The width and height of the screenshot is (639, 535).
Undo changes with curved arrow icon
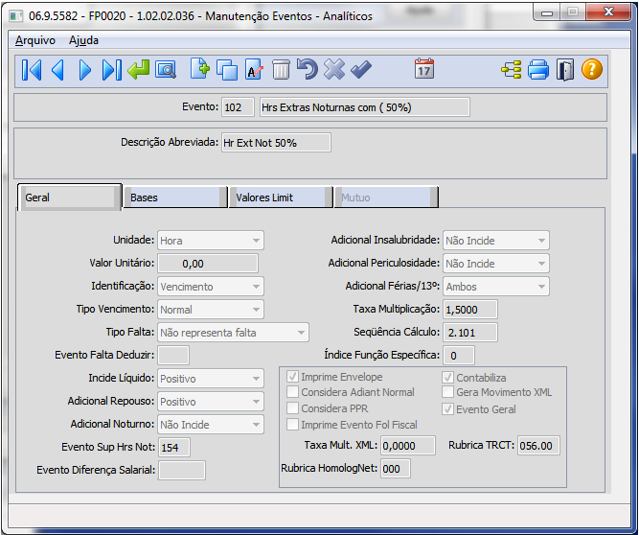(308, 69)
